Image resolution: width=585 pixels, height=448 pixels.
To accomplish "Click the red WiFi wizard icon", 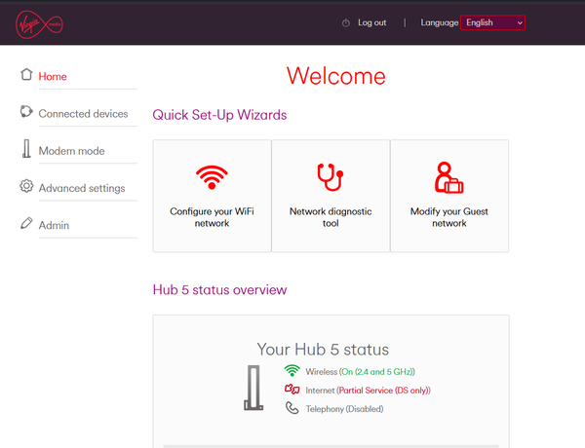I will [212, 177].
